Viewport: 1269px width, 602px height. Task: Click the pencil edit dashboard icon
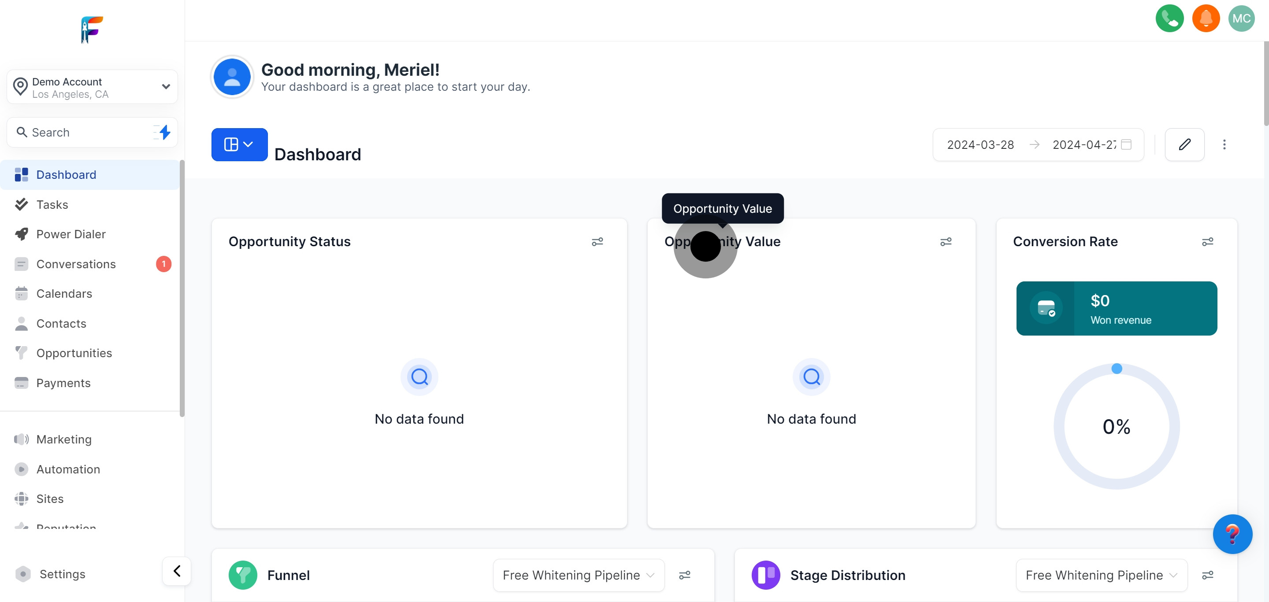[x=1184, y=145]
